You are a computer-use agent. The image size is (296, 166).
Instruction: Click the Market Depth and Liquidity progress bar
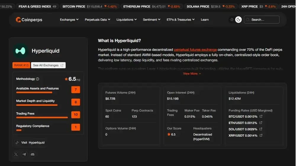coord(37,105)
